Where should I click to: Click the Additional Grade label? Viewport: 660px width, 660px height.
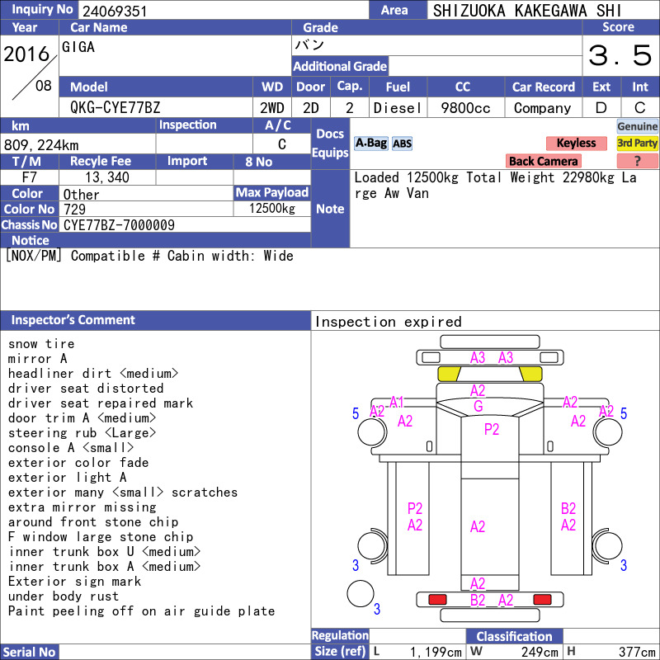[340, 66]
